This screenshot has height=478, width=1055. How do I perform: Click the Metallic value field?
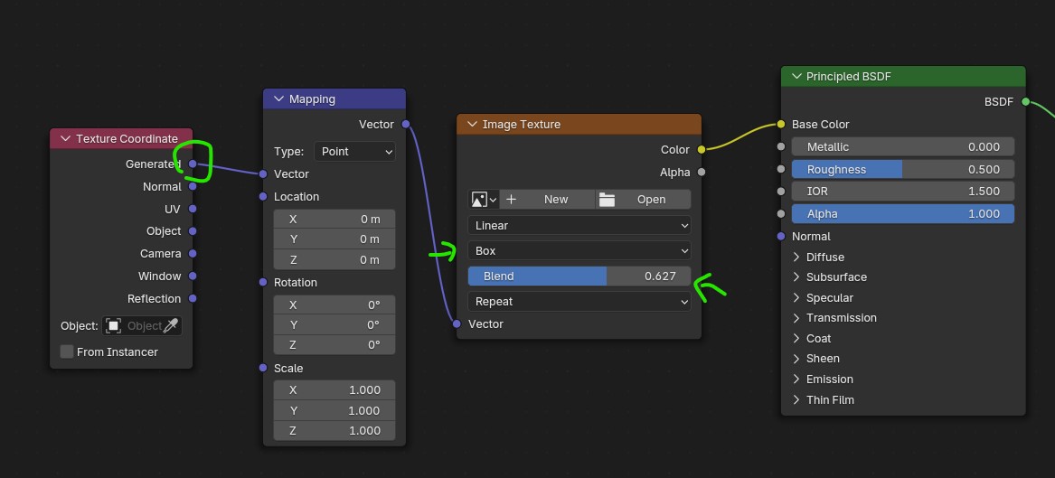902,146
